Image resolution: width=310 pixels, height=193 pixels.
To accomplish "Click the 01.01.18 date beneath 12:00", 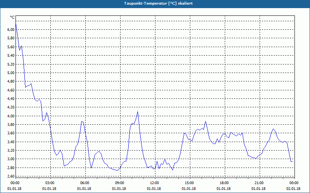I will tap(154, 189).
